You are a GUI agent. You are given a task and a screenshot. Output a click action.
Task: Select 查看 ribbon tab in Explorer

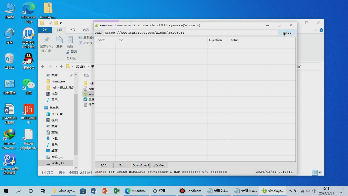(86, 30)
